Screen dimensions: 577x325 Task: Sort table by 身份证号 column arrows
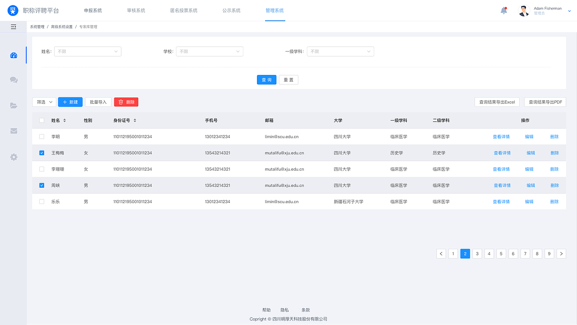[135, 121]
